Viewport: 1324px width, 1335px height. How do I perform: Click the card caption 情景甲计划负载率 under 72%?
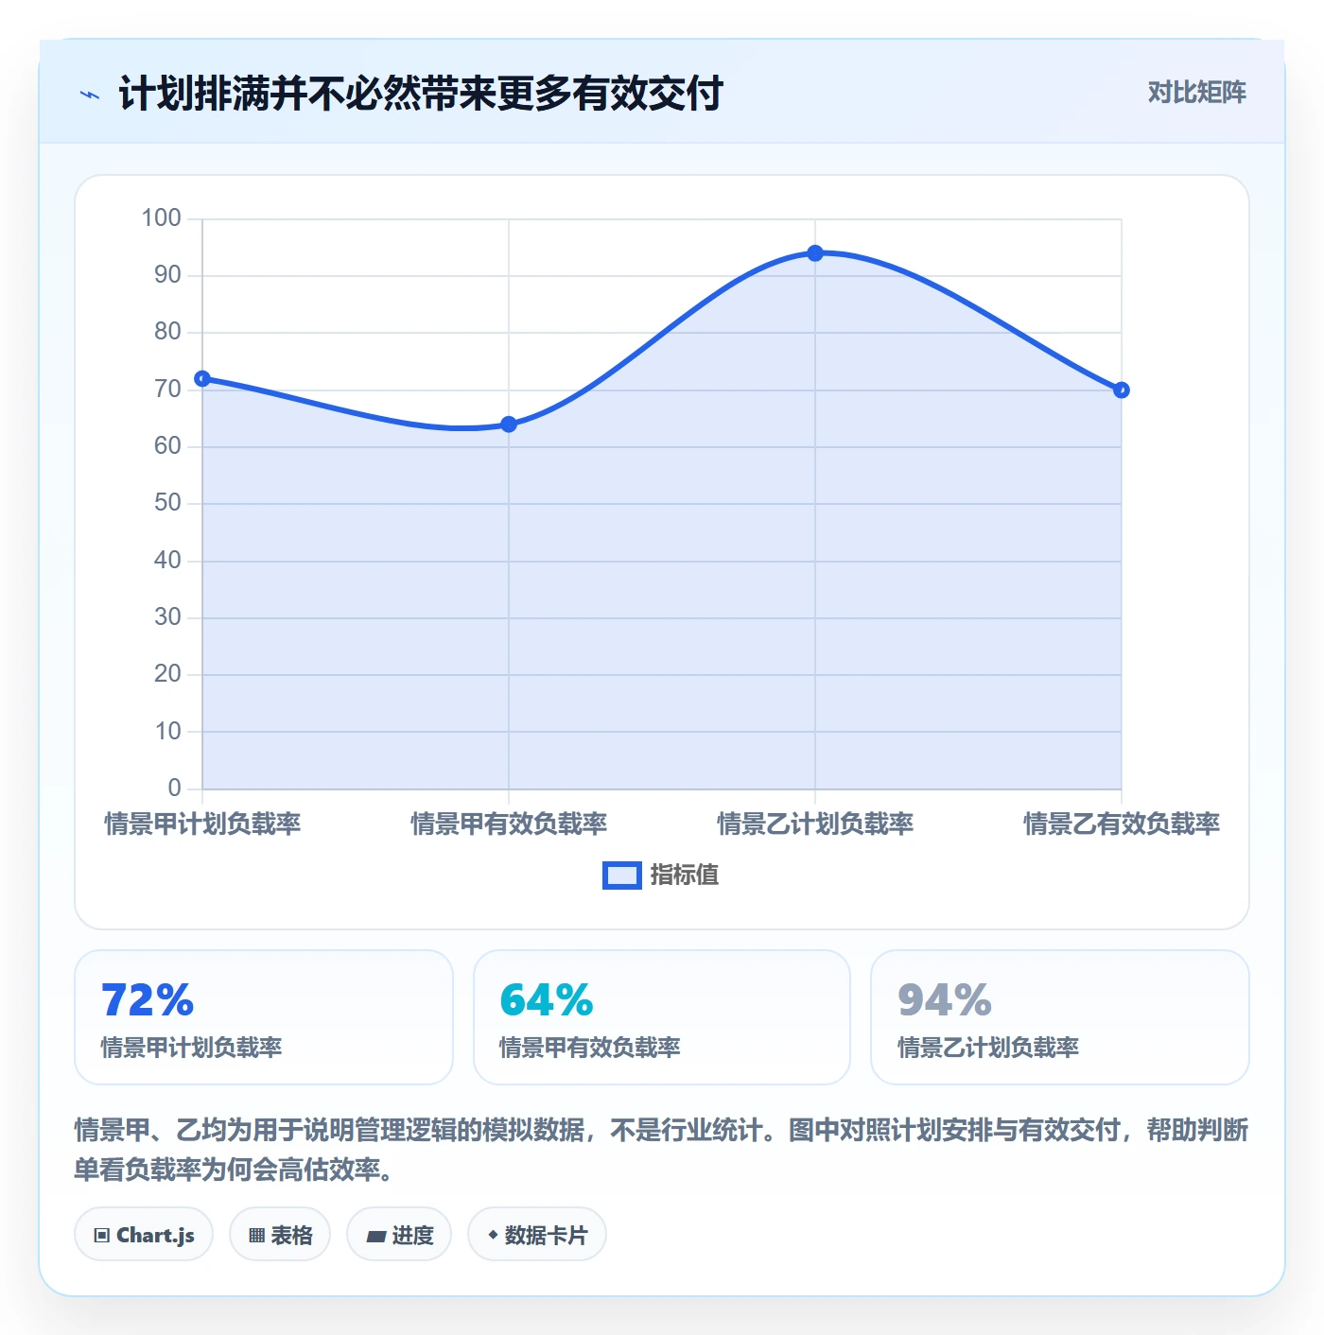[192, 1048]
